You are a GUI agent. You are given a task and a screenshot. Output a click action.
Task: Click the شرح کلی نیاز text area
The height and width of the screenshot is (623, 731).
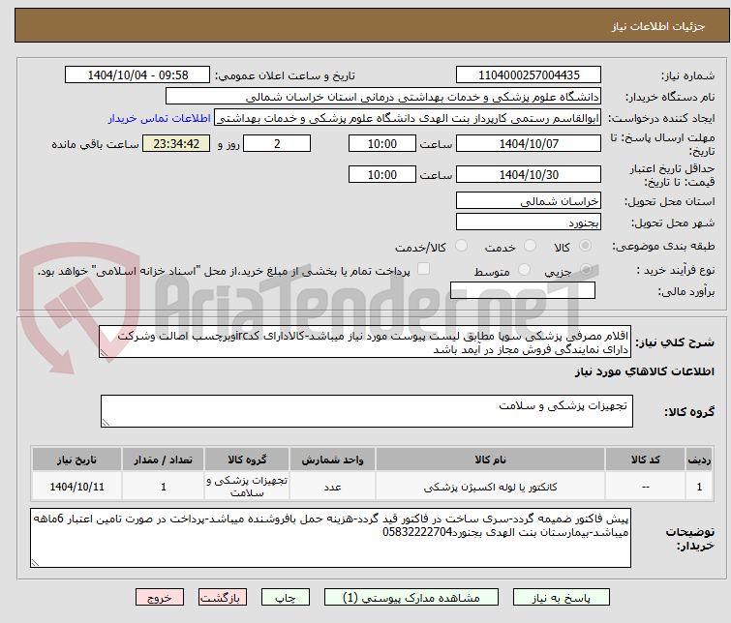point(365,342)
